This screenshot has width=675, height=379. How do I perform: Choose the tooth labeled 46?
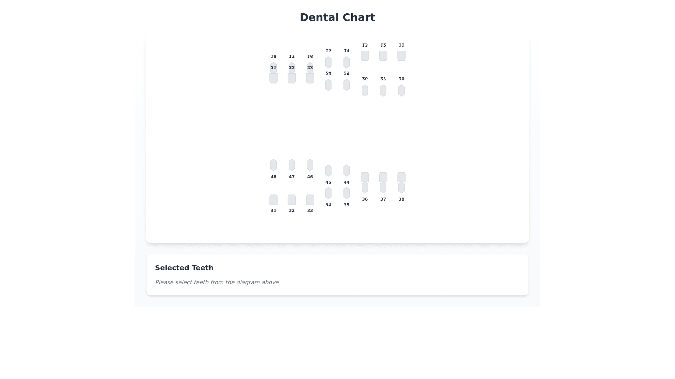point(310,165)
